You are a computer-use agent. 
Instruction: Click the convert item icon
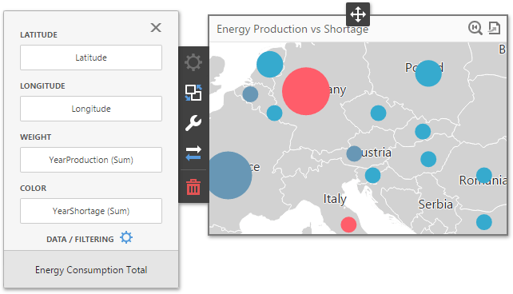pos(193,93)
